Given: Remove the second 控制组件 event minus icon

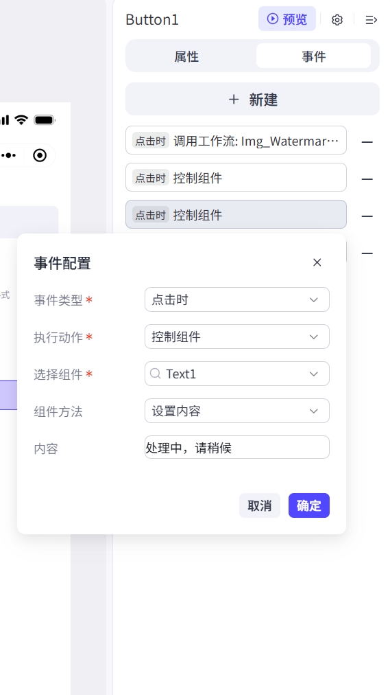Looking at the screenshot, I should click(x=367, y=179).
